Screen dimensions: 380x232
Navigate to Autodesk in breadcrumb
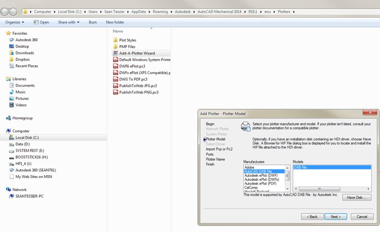[x=183, y=11]
